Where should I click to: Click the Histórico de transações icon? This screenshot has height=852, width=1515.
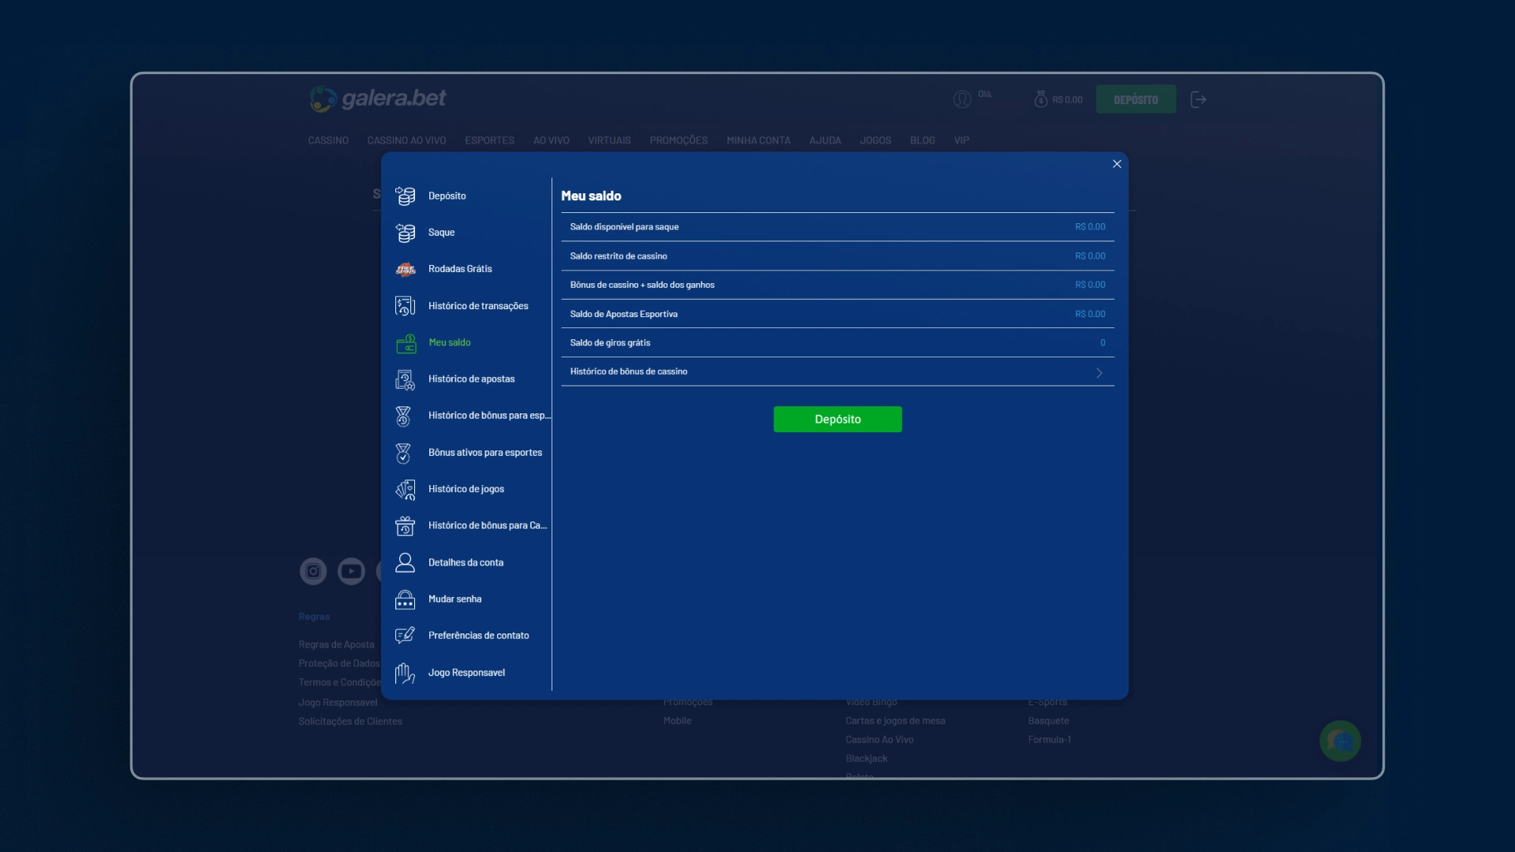coord(405,306)
